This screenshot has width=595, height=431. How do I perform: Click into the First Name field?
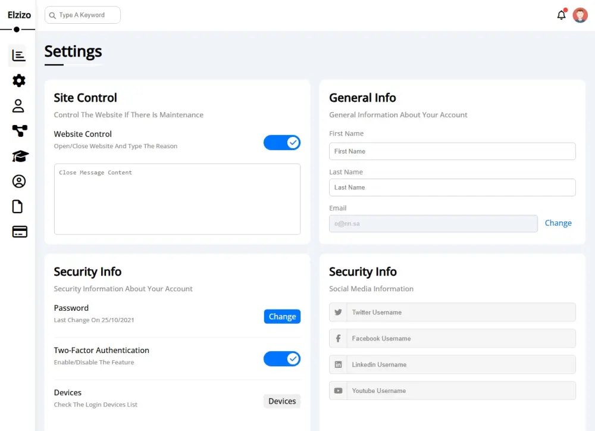click(452, 151)
